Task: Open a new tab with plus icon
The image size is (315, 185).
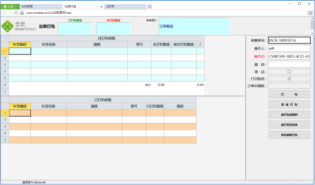Action: [x=150, y=7]
